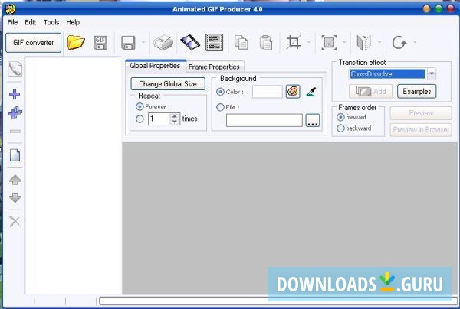
Task: Click the paste clipboard icon
Action: pos(266,43)
